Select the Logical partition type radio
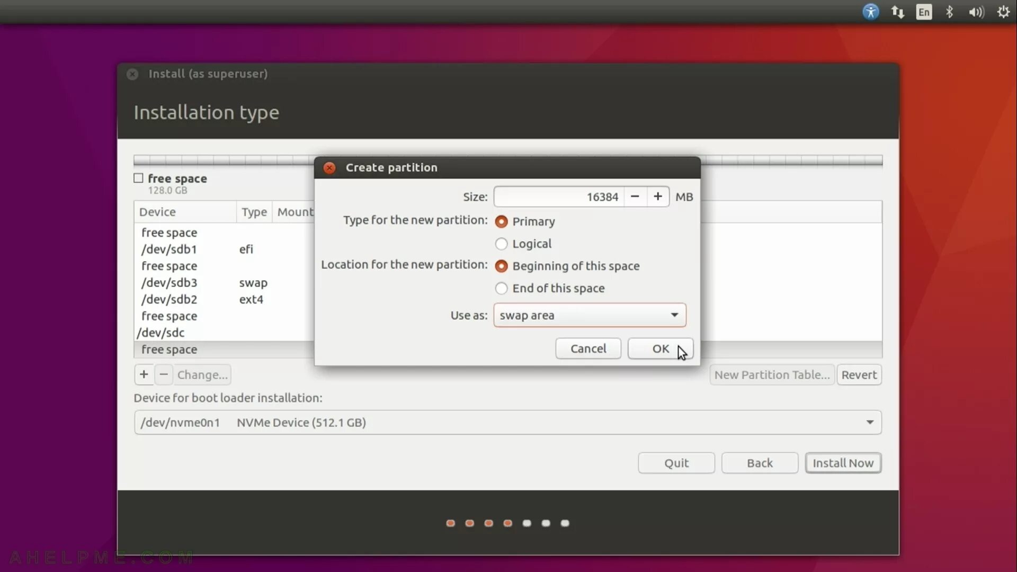The height and width of the screenshot is (572, 1017). pyautogui.click(x=501, y=244)
